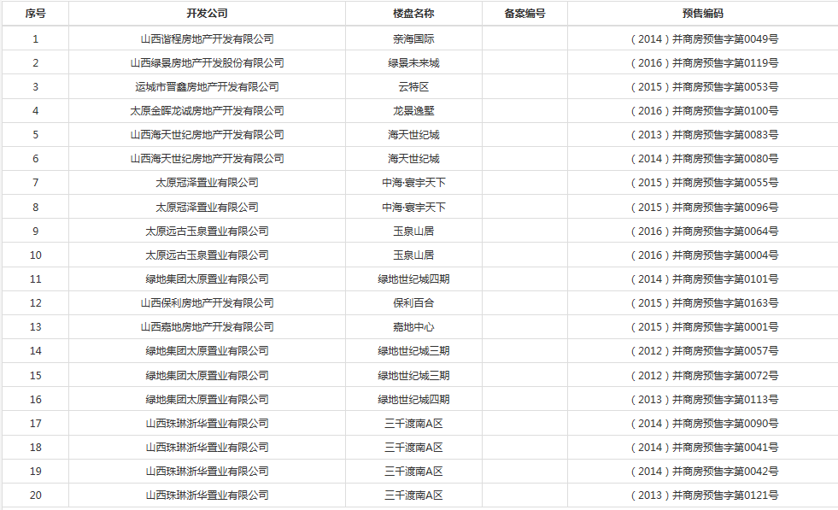This screenshot has width=838, height=510.
Task: Select company 山西保利房地产开发有限公司
Action: click(x=207, y=303)
